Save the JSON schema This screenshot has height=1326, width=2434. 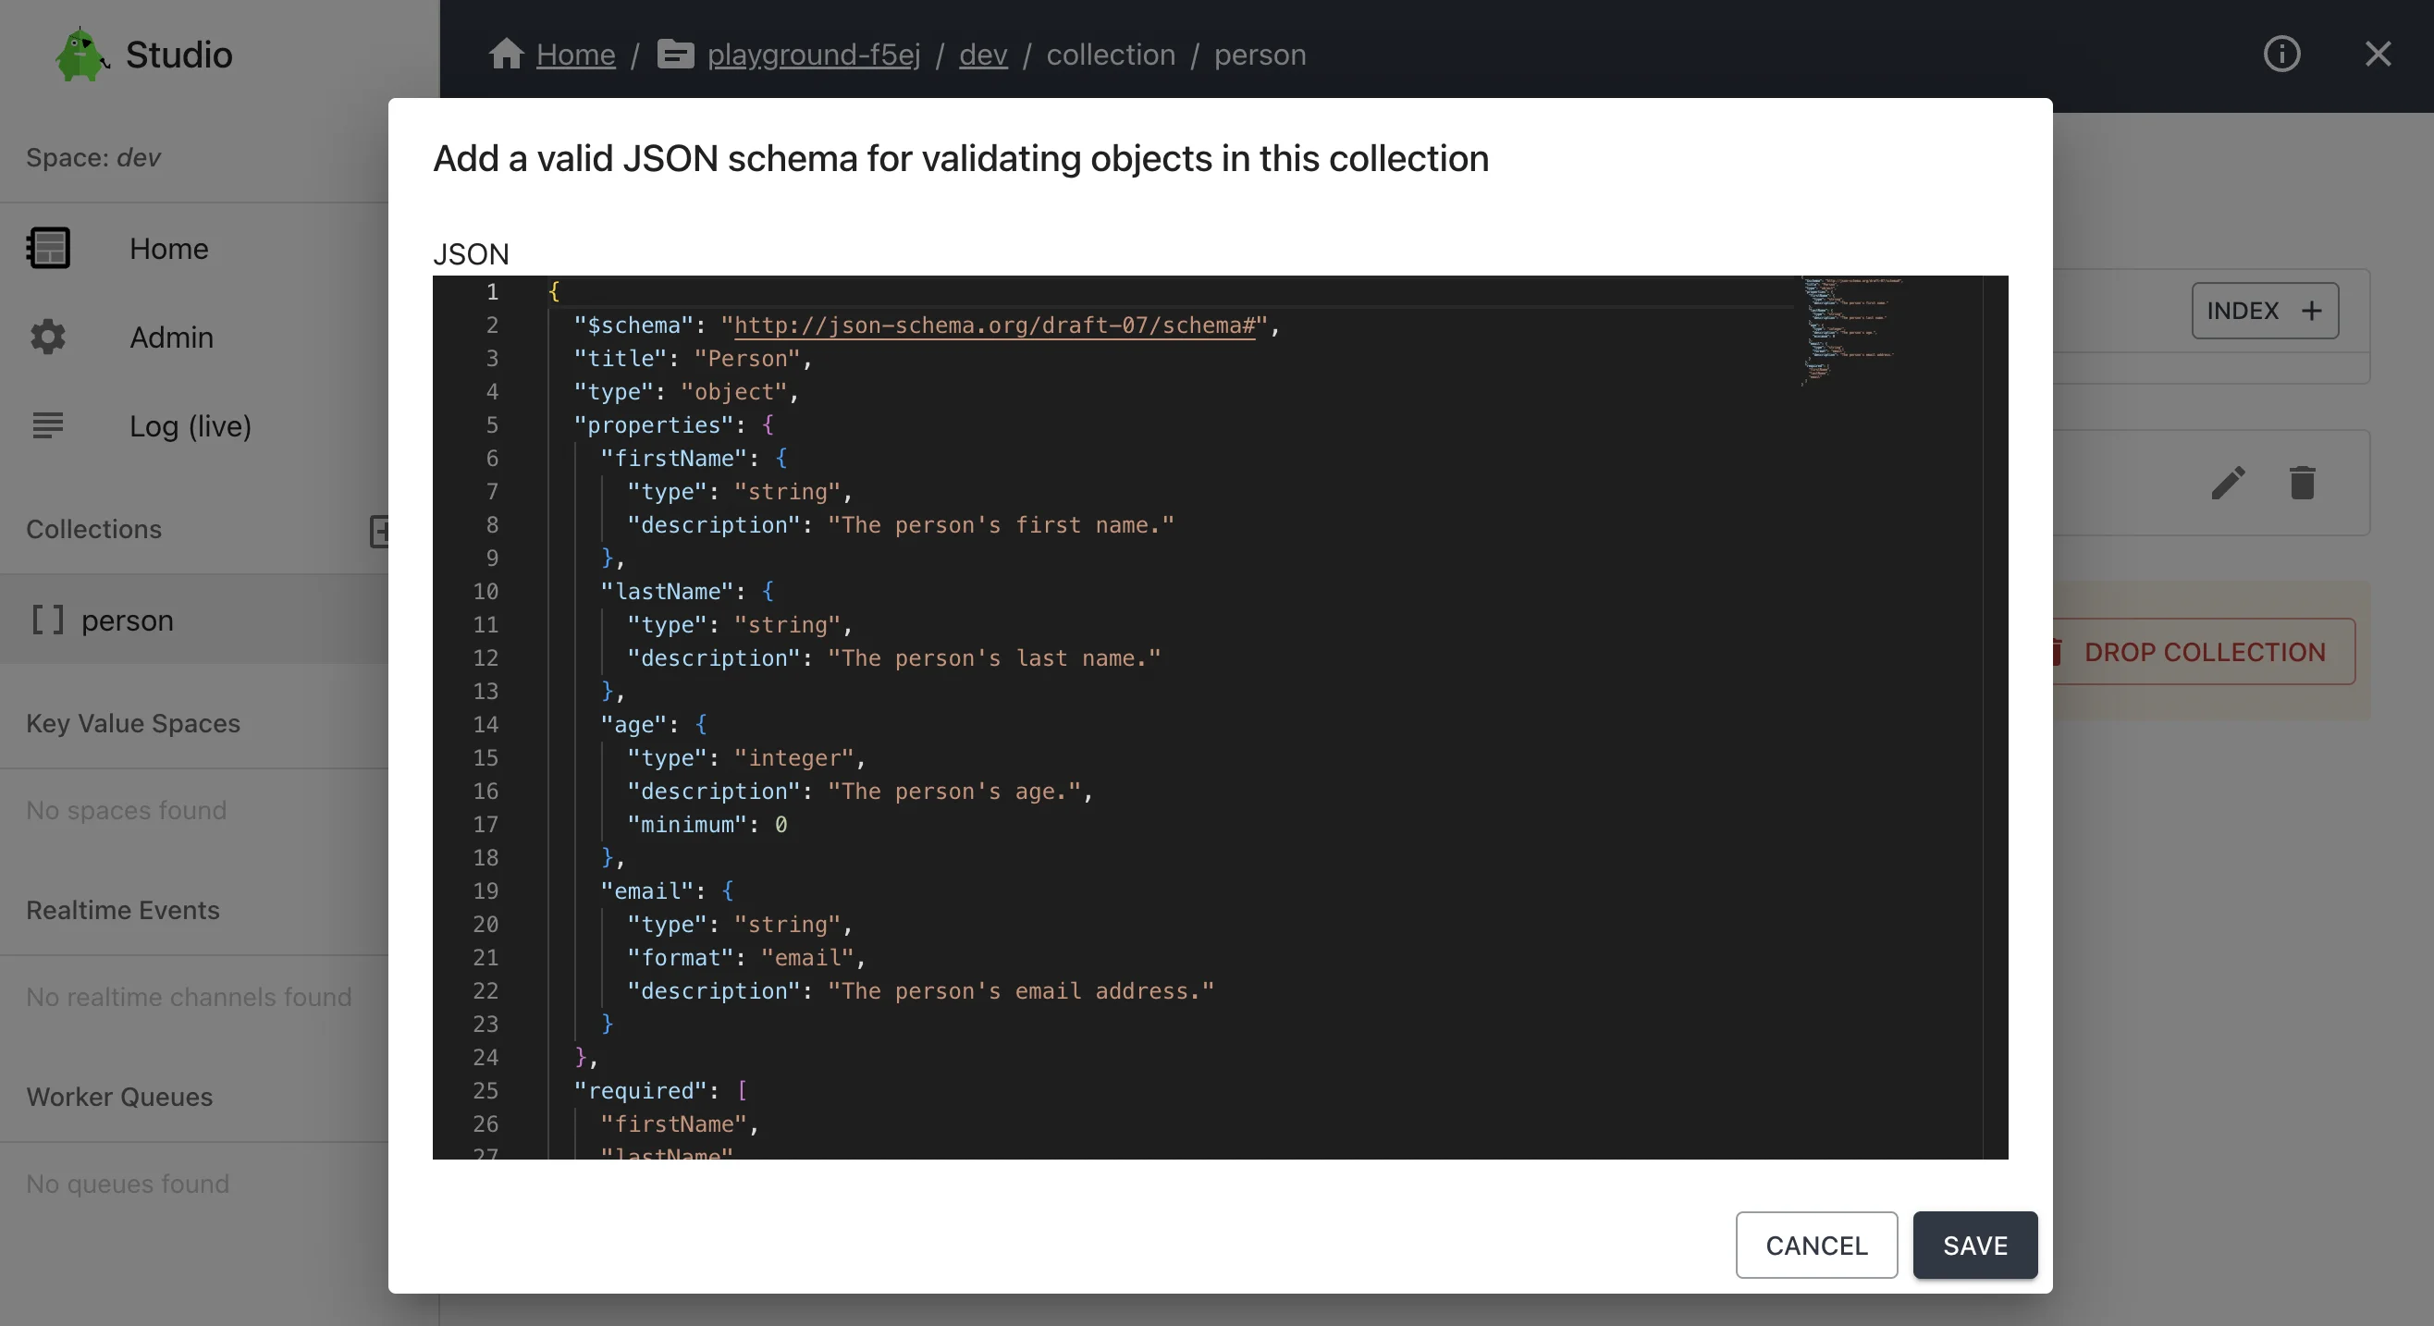click(1973, 1245)
